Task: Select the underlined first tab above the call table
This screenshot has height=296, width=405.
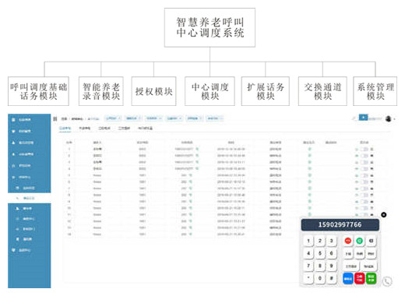Action: pos(65,129)
